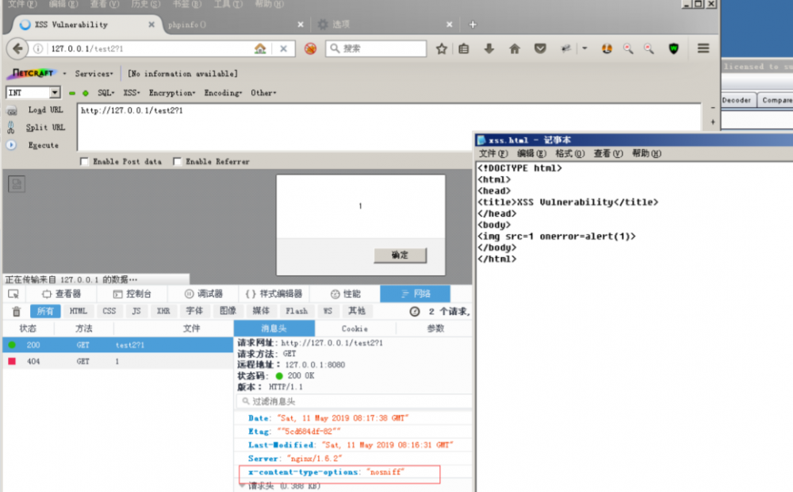Click the first red magnifier toolbar icon
The height and width of the screenshot is (492, 793).
(x=628, y=48)
